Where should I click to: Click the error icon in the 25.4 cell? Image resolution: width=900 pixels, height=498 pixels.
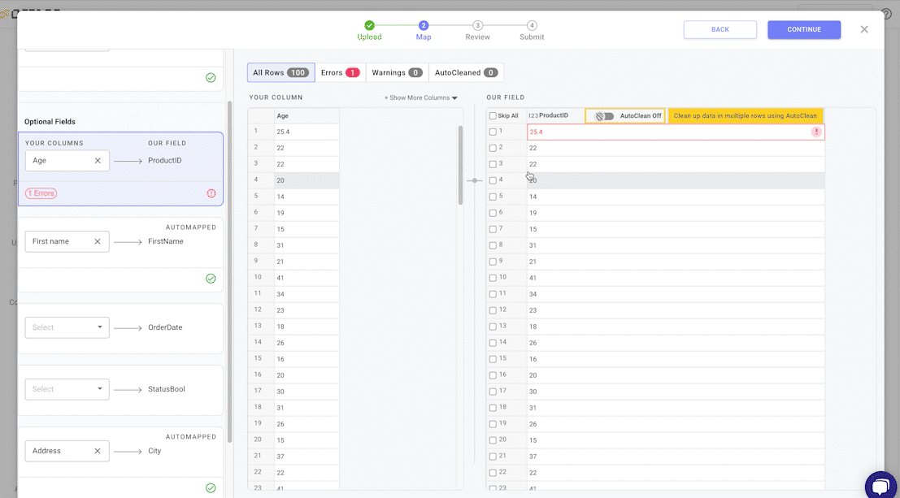point(816,132)
